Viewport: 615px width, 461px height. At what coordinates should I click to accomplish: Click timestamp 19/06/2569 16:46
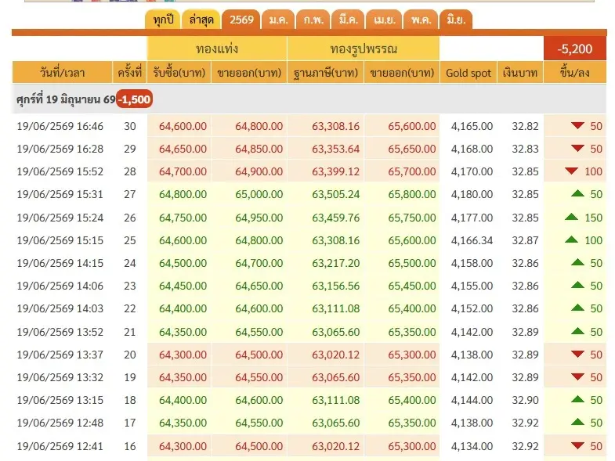click(x=60, y=126)
